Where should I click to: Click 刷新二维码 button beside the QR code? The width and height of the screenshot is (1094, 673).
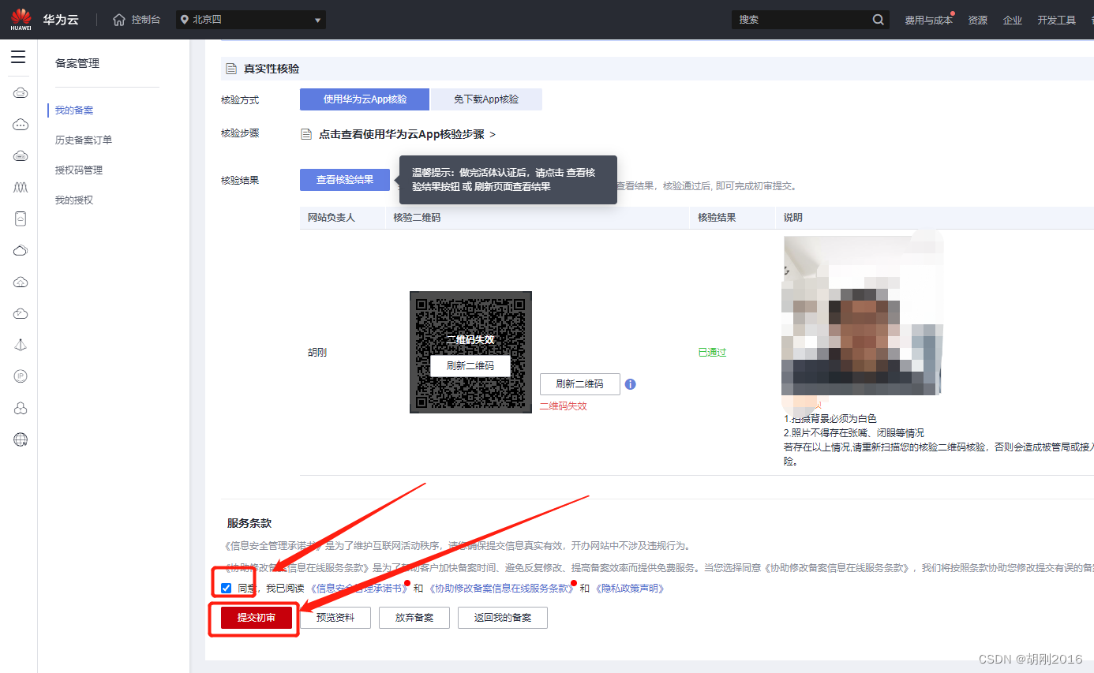click(x=580, y=384)
